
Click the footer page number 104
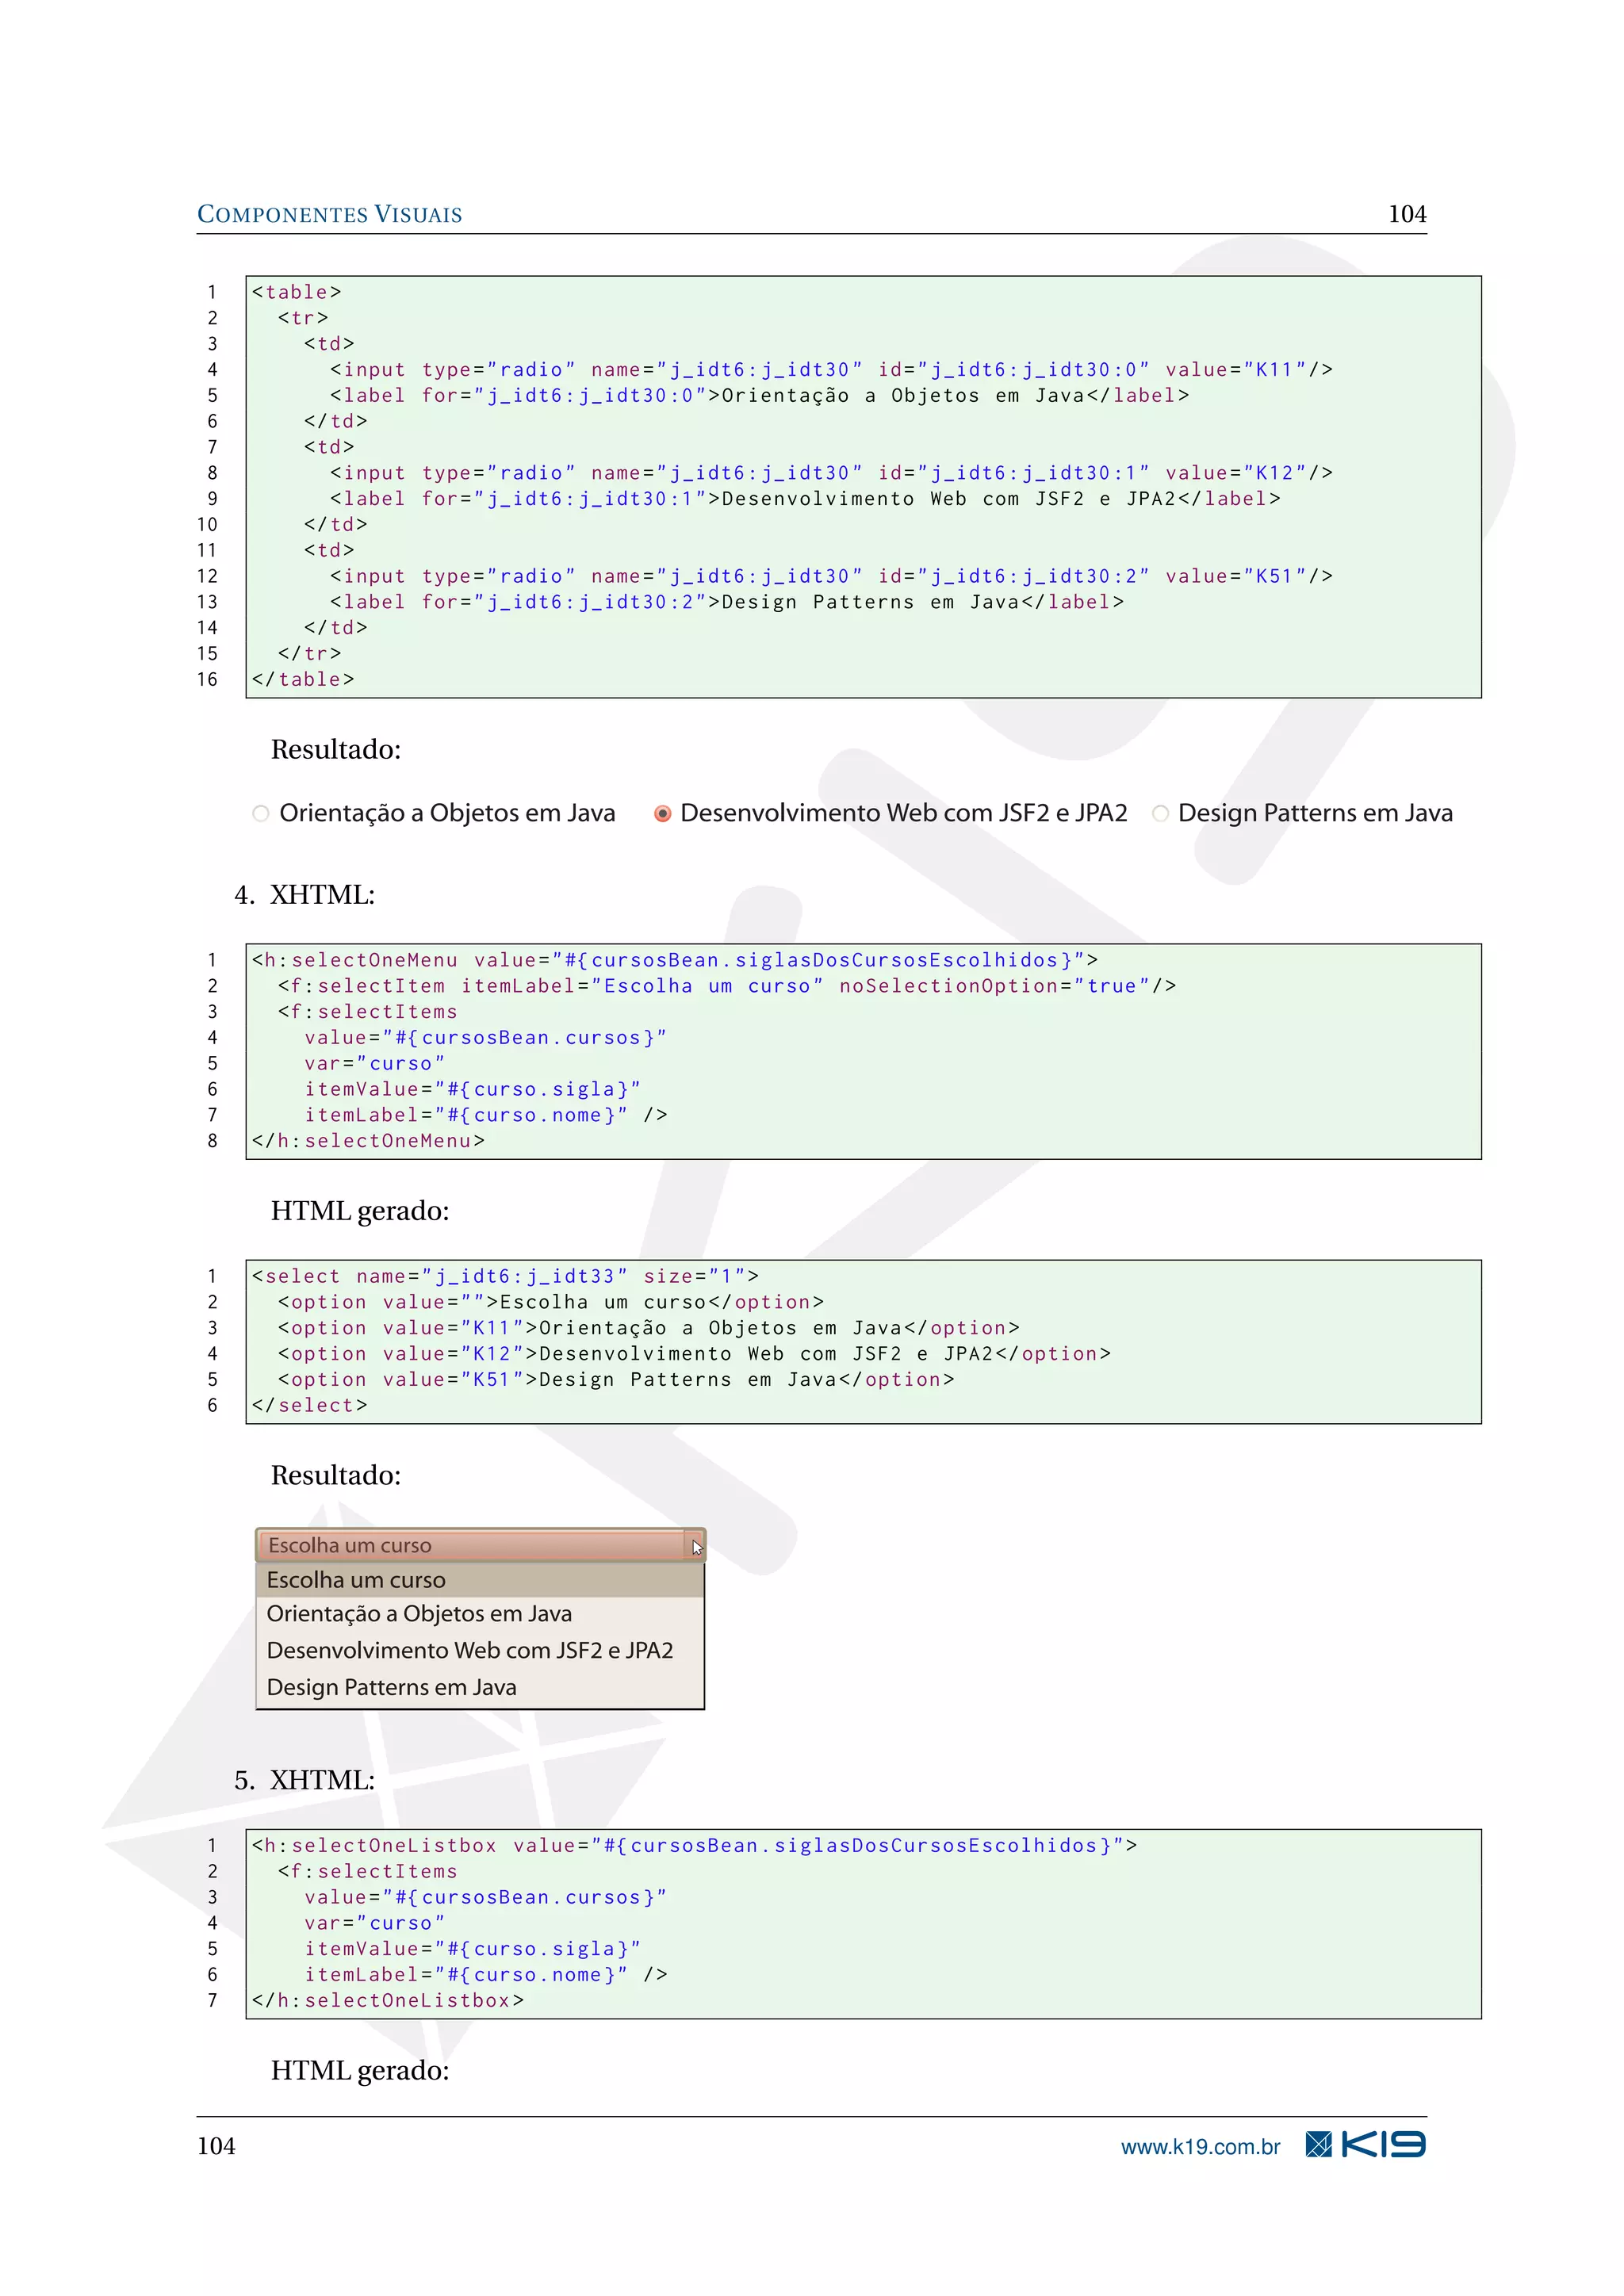[x=216, y=2146]
